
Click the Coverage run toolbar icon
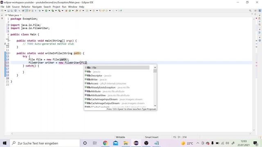pyautogui.click(x=53, y=11)
